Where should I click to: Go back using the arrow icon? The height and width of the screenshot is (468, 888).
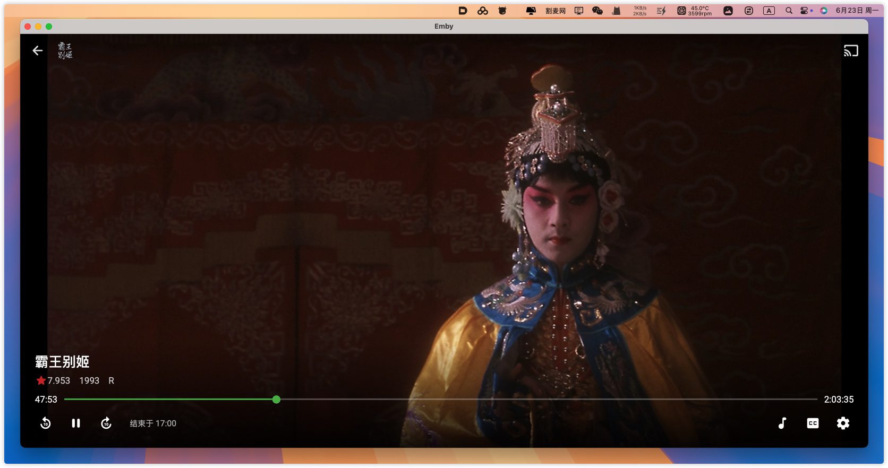click(x=37, y=50)
